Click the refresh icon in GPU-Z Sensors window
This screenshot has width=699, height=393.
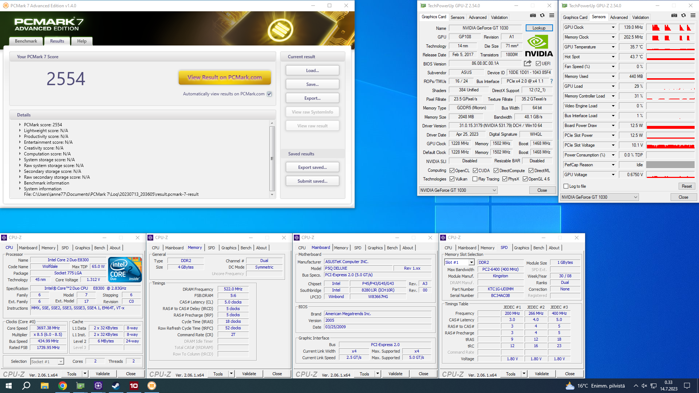pos(683,15)
